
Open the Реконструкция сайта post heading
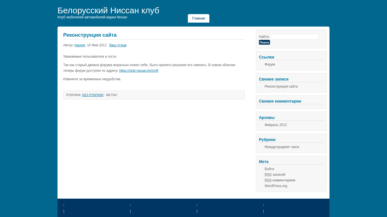[90, 35]
